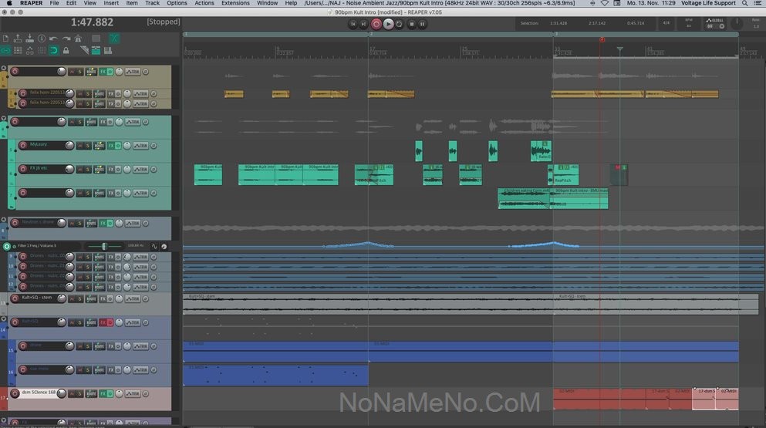The width and height of the screenshot is (766, 428).
Task: Open TRIM automation mode on FX J6 track
Action: pos(140,168)
